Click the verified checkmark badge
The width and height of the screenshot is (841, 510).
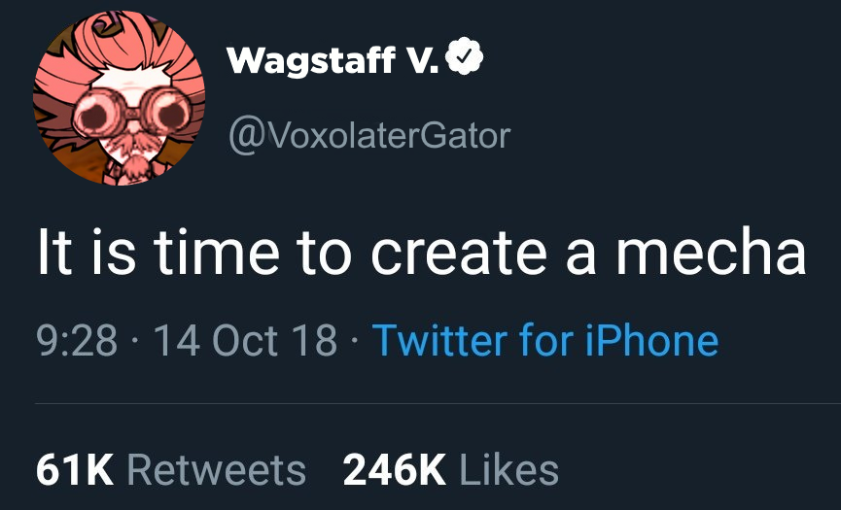coord(465,61)
